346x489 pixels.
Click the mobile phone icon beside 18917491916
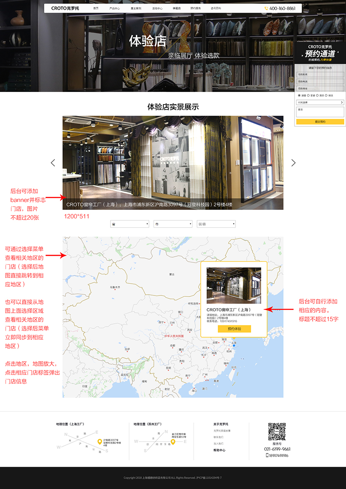pos(267,455)
